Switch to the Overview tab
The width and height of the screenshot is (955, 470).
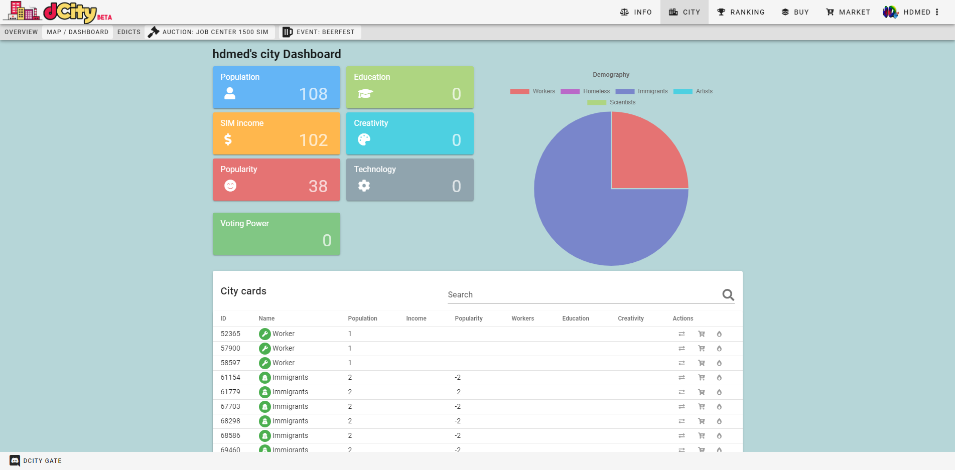click(21, 32)
